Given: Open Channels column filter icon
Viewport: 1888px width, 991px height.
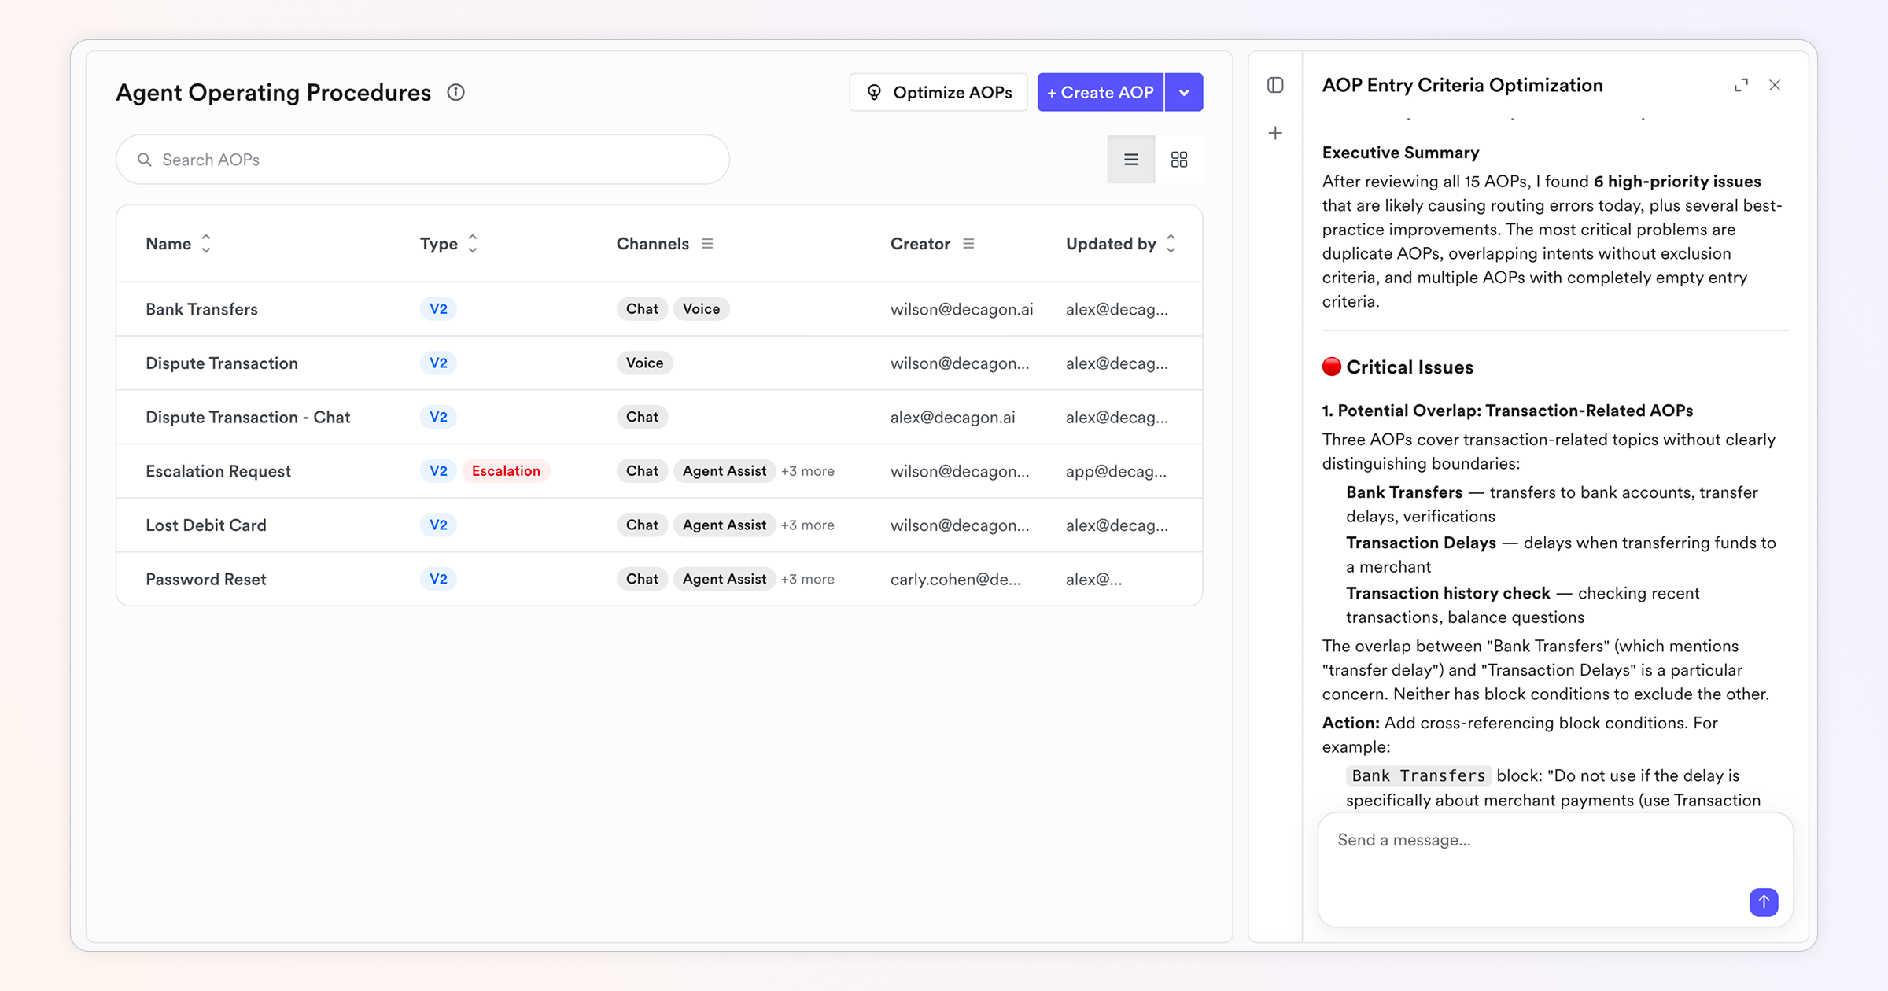Looking at the screenshot, I should [707, 244].
